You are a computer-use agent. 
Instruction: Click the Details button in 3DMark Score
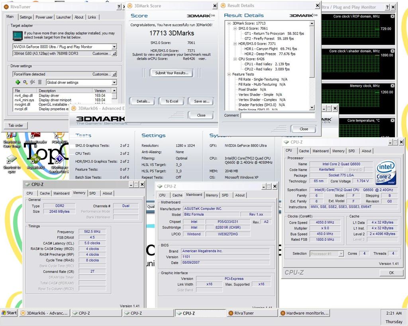143,102
